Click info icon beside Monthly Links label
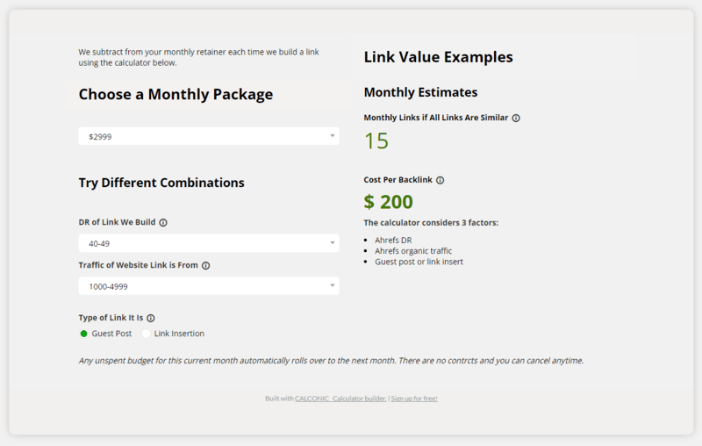Viewport: 702px width, 446px height. click(x=516, y=119)
